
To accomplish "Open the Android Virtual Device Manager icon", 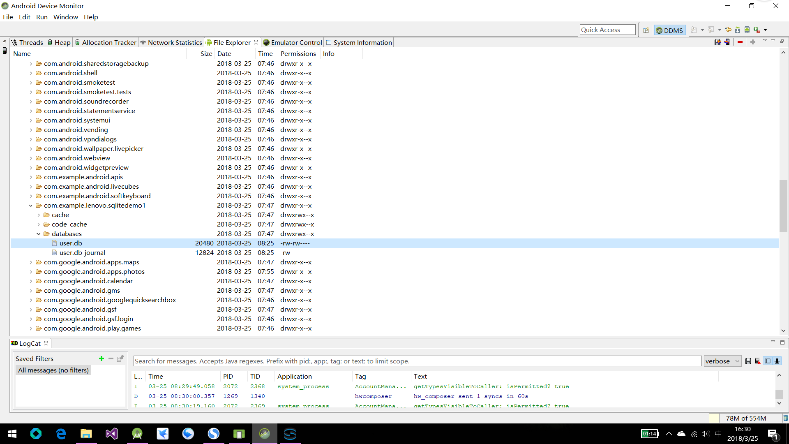I will coord(747,30).
